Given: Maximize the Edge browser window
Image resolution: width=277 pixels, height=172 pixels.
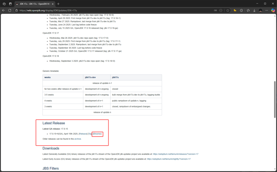Looking at the screenshot, I should pos(265,4).
